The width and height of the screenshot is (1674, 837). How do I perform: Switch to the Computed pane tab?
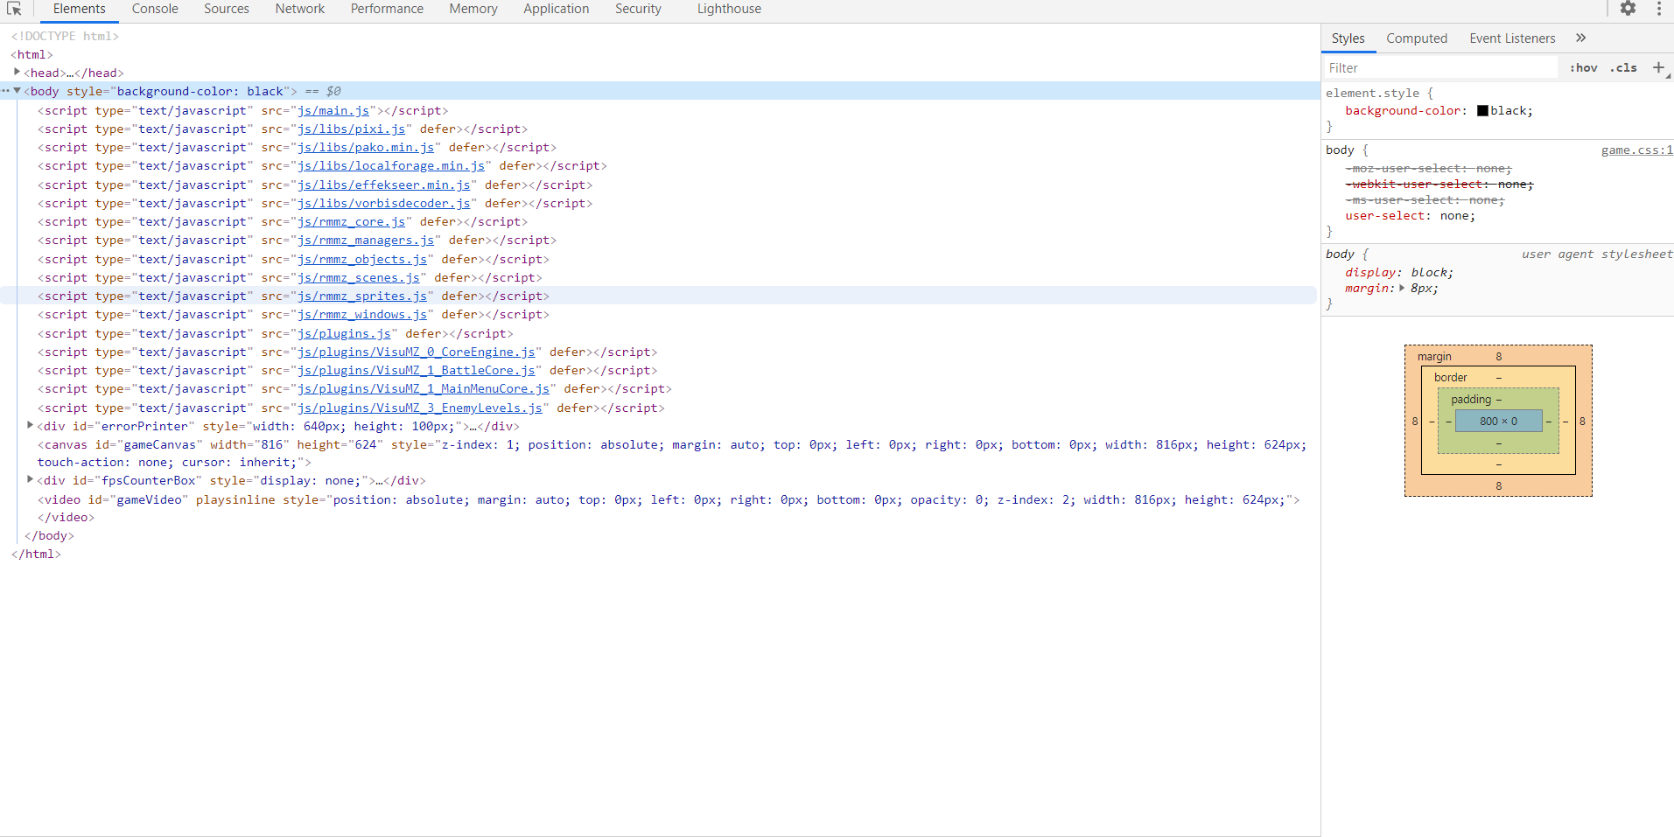coord(1417,38)
